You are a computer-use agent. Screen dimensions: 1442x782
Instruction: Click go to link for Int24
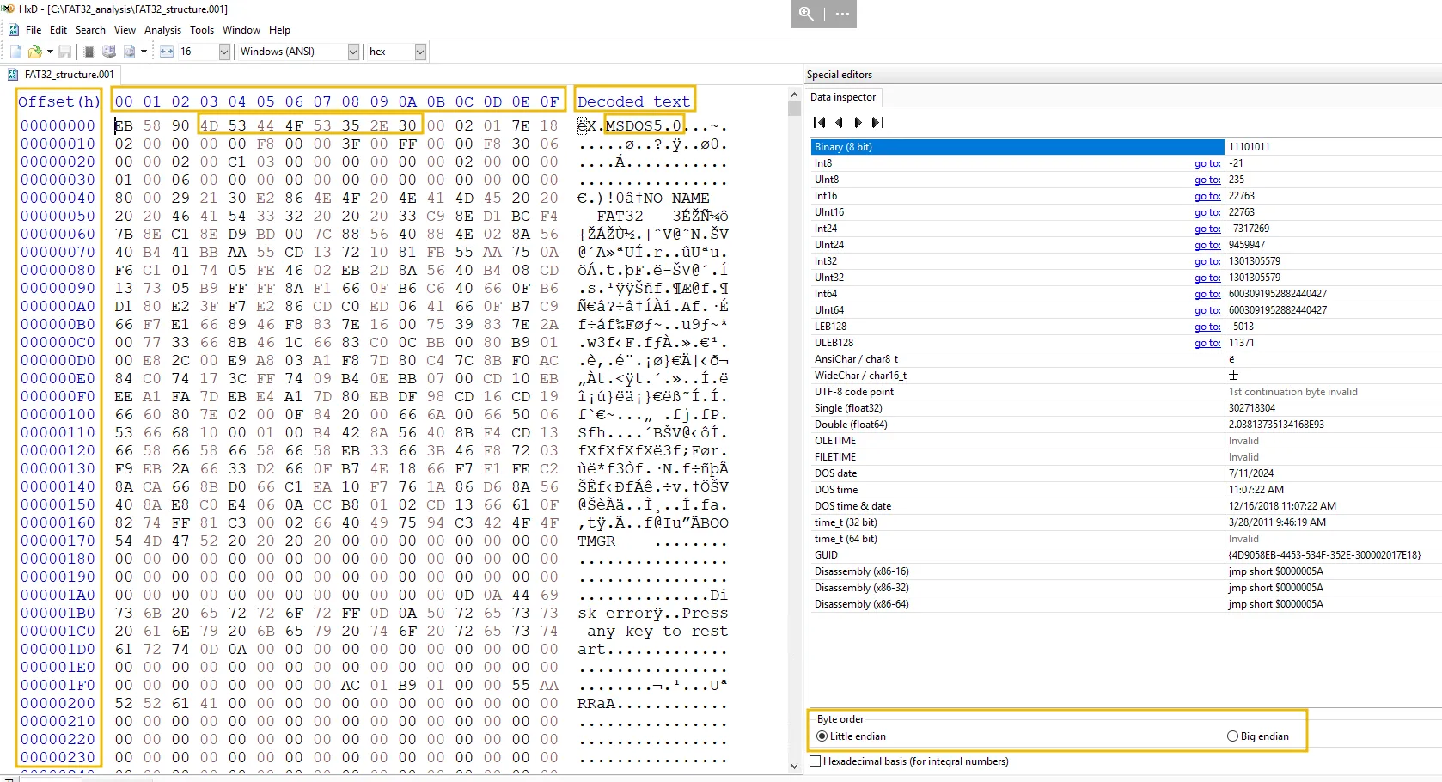[1207, 229]
